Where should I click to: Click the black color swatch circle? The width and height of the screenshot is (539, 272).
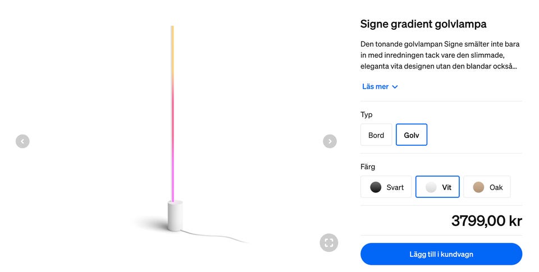(x=376, y=187)
